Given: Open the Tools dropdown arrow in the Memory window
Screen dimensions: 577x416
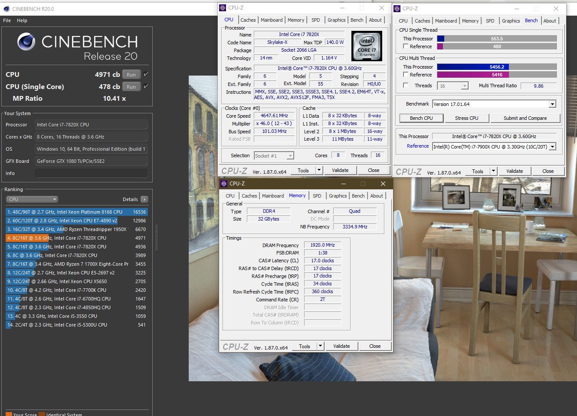Looking at the screenshot, I should pos(321,346).
